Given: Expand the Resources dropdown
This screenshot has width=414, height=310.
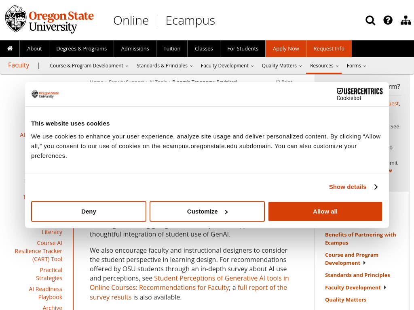Looking at the screenshot, I should pyautogui.click(x=324, y=66).
